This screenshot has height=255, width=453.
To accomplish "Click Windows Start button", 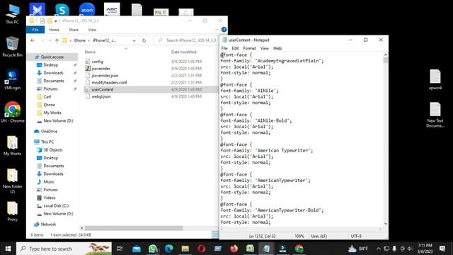I will [8, 249].
